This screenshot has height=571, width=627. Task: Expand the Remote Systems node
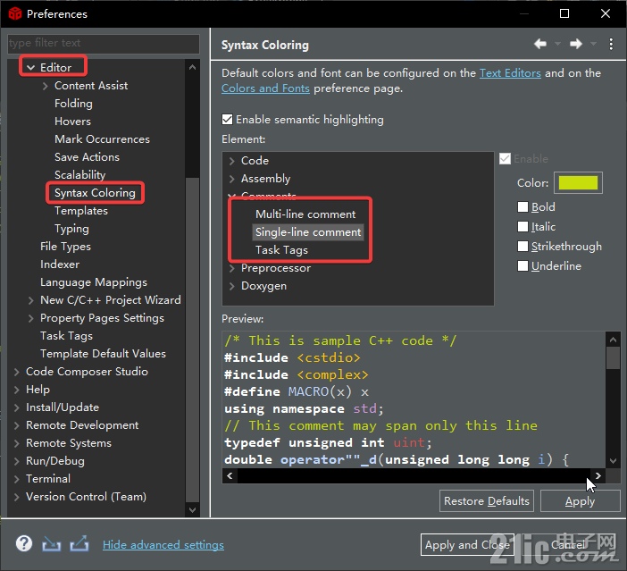pos(16,443)
